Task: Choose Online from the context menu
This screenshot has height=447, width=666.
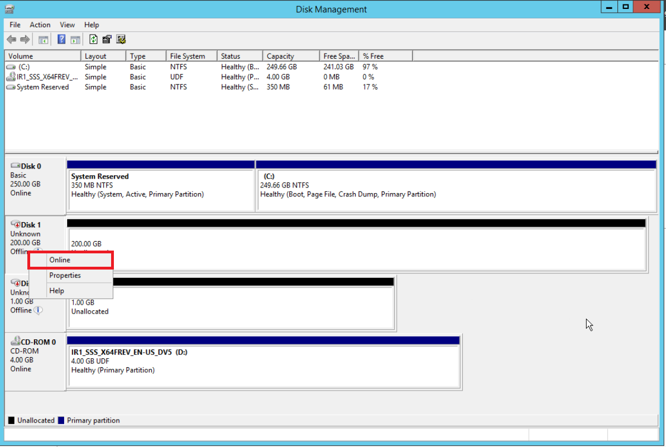Action: tap(60, 260)
